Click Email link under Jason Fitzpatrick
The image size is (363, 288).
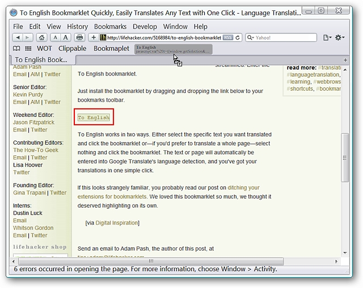(20, 130)
